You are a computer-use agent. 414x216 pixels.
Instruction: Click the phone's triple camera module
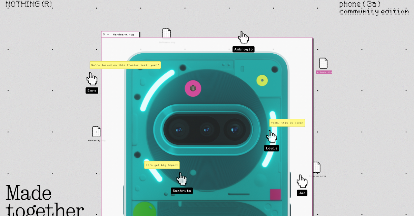[207, 129]
